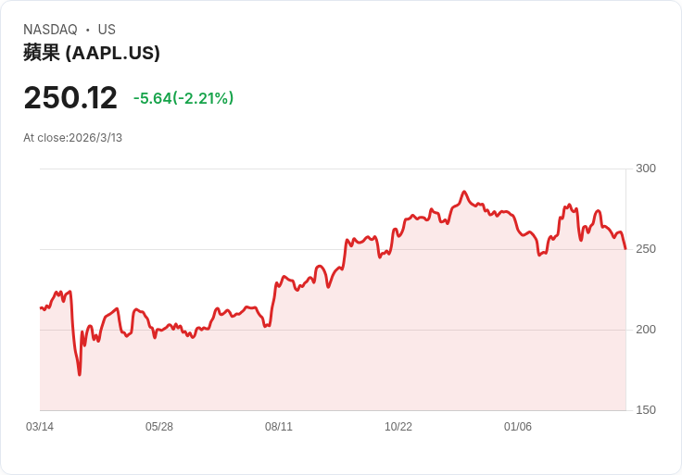Select the 03/14 date on x-axis

pos(40,427)
